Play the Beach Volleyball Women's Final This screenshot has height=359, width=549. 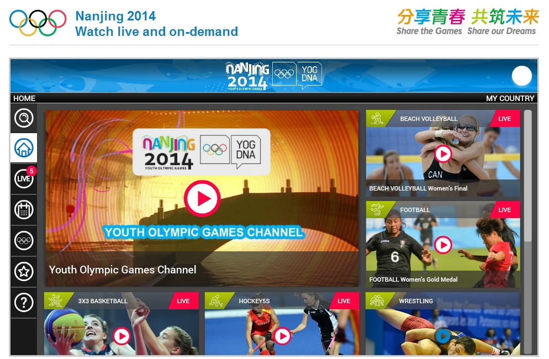(443, 154)
